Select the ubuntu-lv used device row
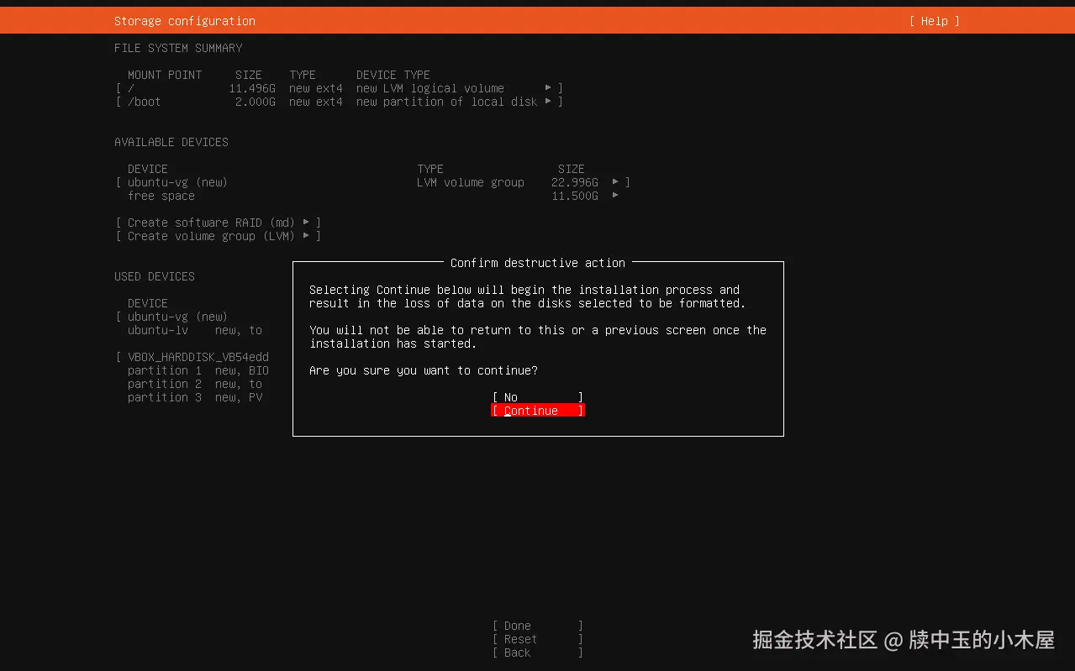The image size is (1075, 671). pyautogui.click(x=195, y=330)
